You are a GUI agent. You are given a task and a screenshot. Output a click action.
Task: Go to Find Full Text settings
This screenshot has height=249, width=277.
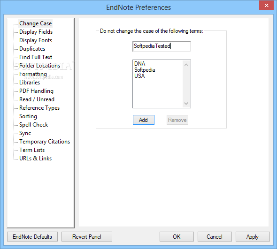click(x=36, y=57)
